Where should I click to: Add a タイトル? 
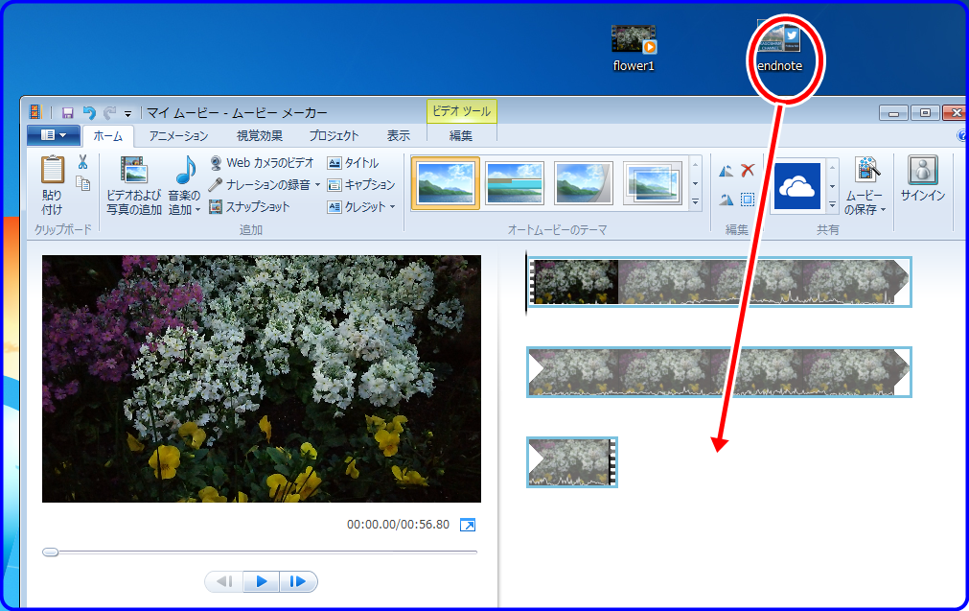(353, 163)
